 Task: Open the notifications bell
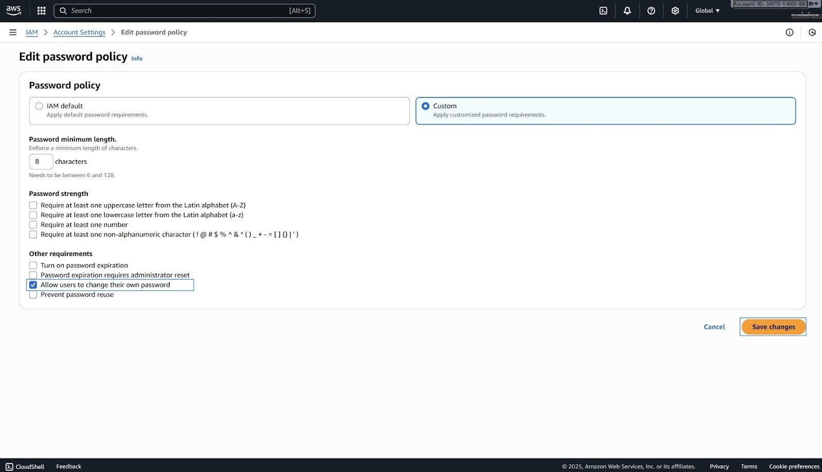click(627, 10)
